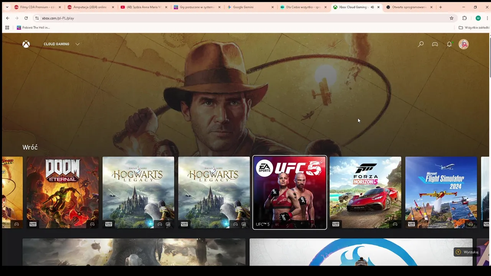Reload the current page
Image resolution: width=491 pixels, height=276 pixels.
(26, 18)
